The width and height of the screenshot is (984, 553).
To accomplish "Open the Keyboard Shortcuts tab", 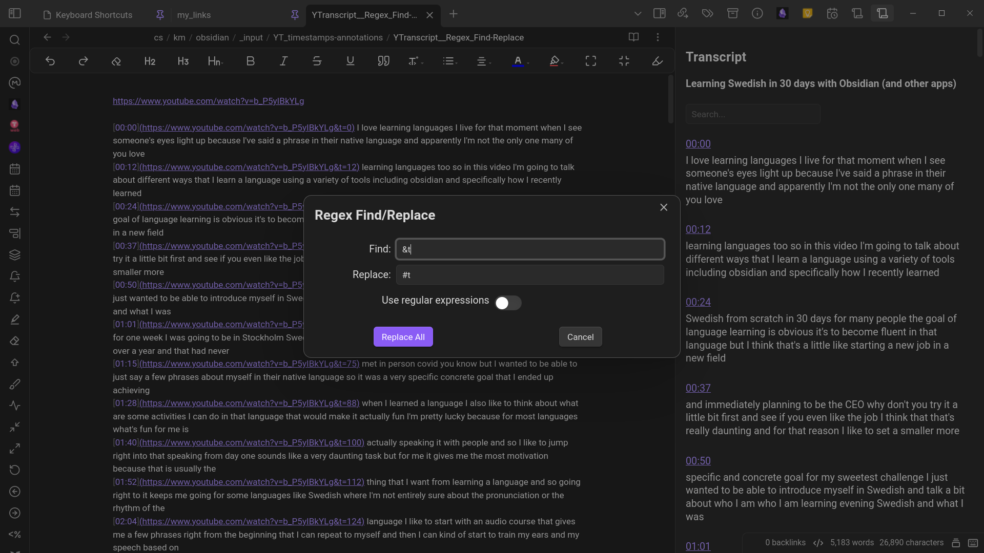I will [94, 15].
